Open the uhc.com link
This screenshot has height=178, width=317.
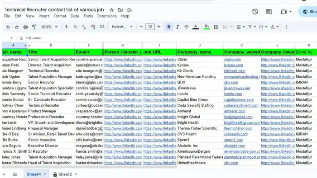pyautogui.click(x=231, y=163)
